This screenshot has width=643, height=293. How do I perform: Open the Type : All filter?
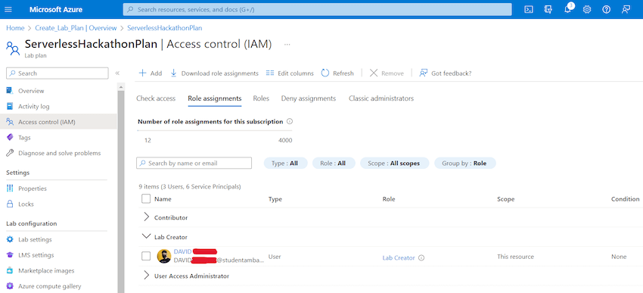285,163
